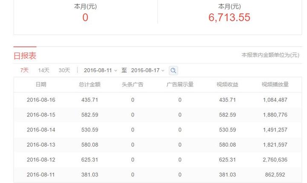Viewport: 307px width, 183px height.
Task: Click the 日期 column header
Action: [41, 84]
